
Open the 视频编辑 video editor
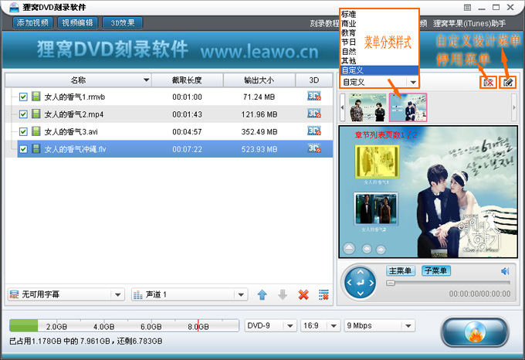(x=78, y=22)
